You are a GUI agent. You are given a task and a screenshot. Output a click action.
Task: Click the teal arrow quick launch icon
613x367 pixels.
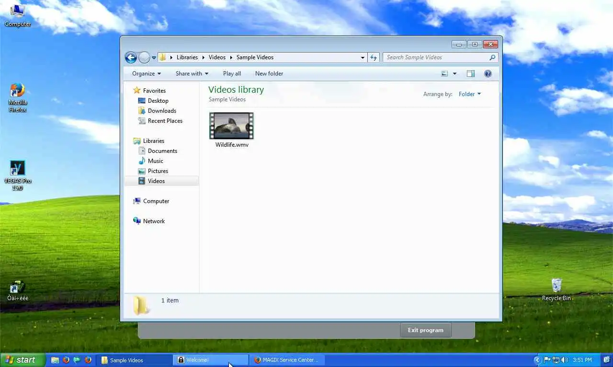[77, 360]
